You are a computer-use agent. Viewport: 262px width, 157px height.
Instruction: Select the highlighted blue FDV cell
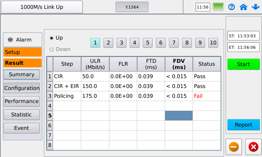coord(178,116)
